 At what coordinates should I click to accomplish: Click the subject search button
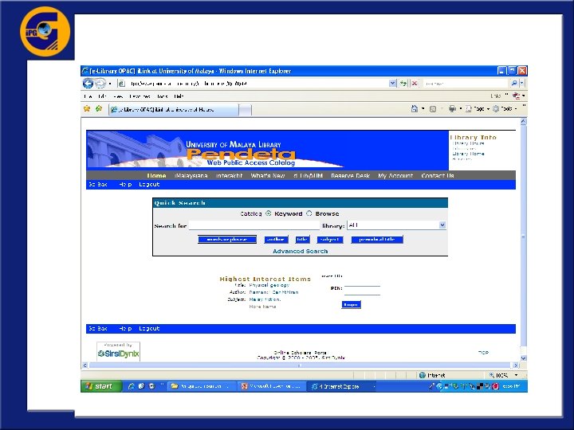(x=330, y=240)
